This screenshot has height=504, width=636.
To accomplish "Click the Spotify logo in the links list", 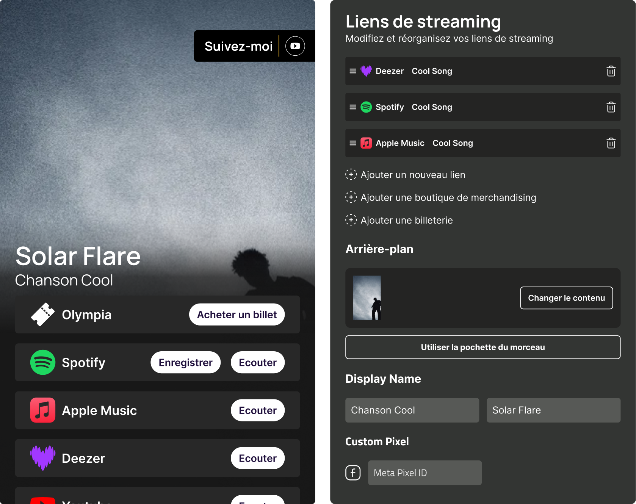I will [366, 107].
